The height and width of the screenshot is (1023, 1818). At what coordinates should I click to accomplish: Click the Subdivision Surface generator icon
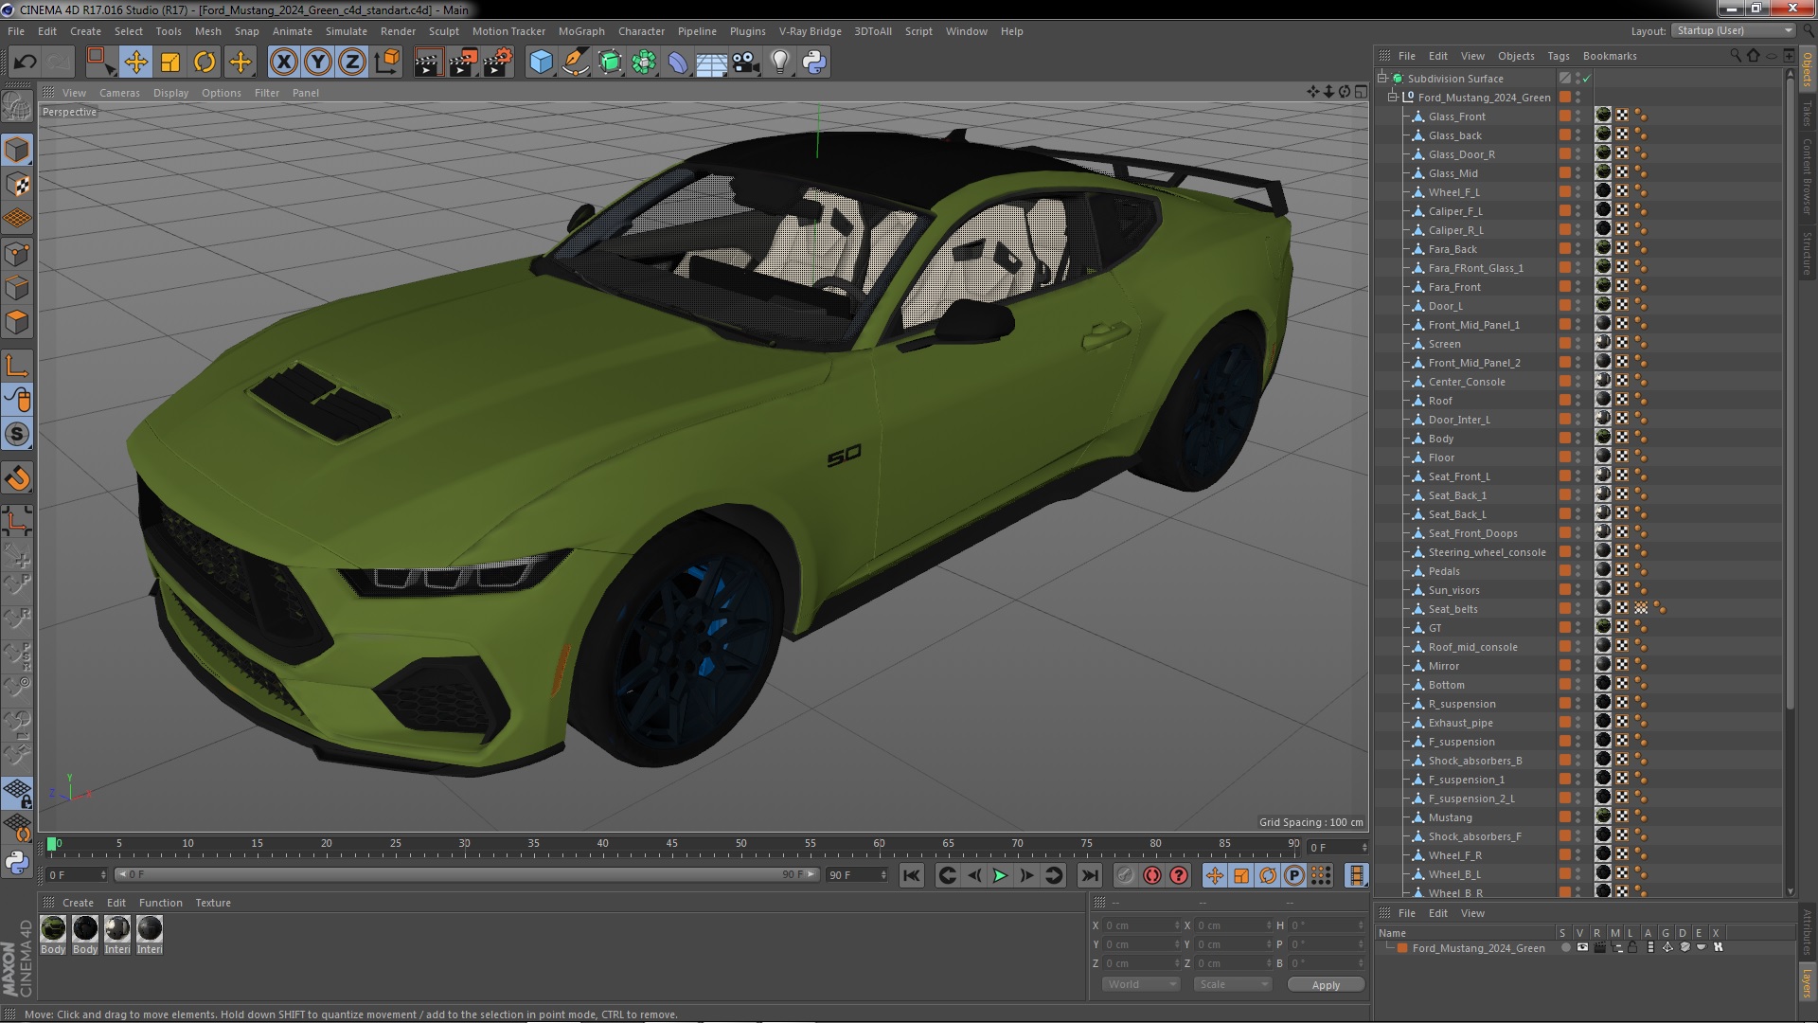coord(610,63)
